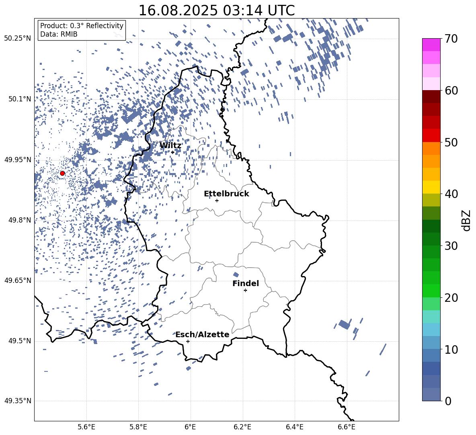
Task: Click the 'Findel' city label
Action: (246, 283)
